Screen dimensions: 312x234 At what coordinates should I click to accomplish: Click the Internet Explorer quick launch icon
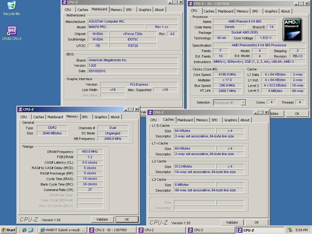coord(24,230)
